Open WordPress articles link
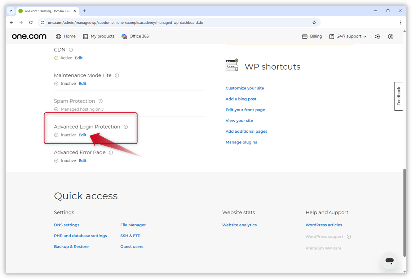 point(324,225)
